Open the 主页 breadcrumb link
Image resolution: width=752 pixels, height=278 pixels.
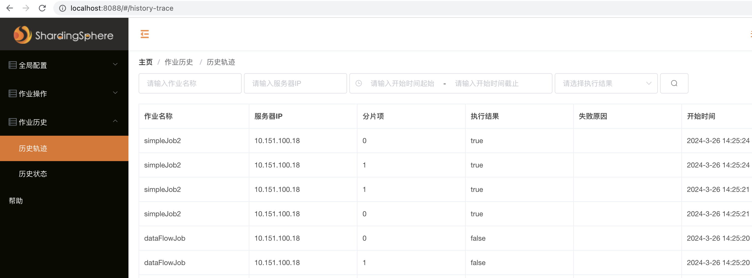[145, 62]
